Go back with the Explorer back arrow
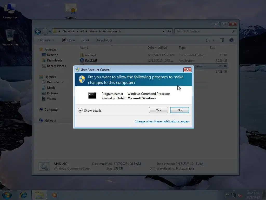 pyautogui.click(x=38, y=31)
